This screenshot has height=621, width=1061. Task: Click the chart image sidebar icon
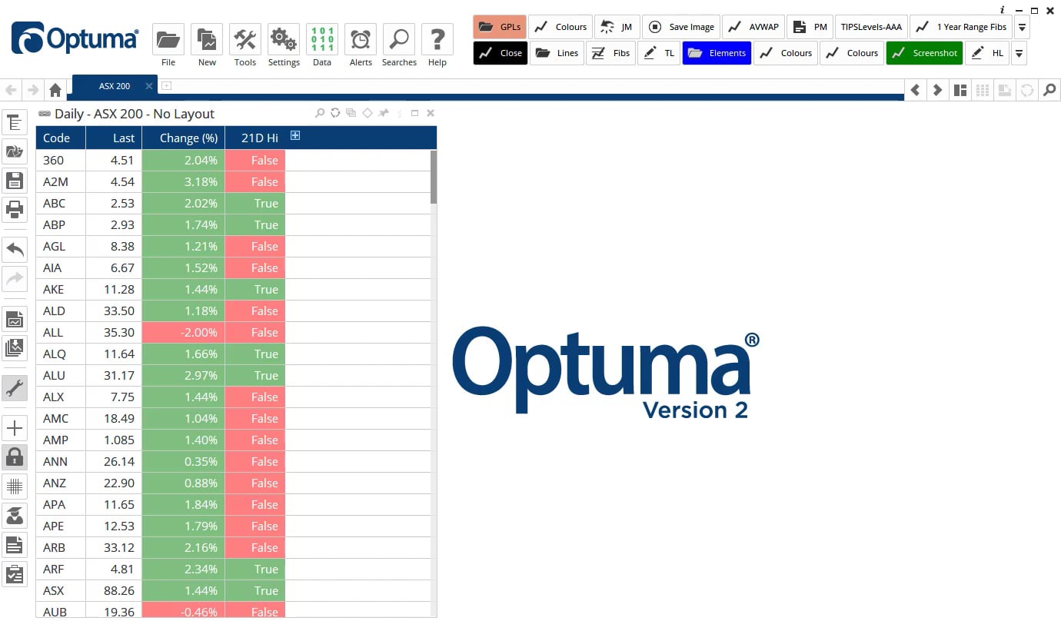pos(15,319)
